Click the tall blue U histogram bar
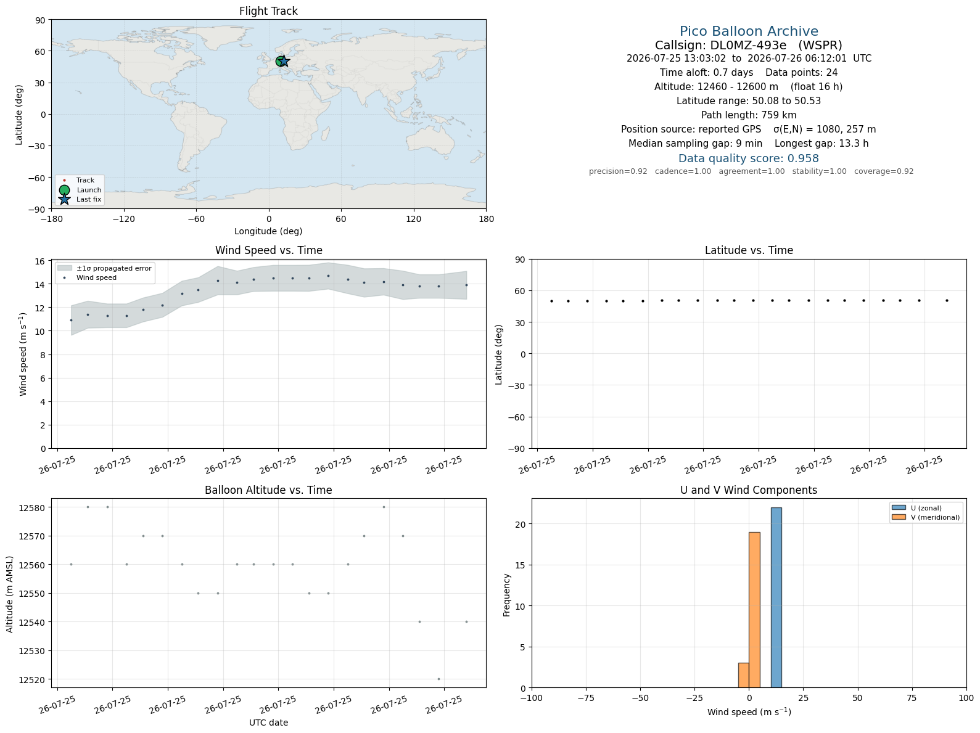980x733 pixels. click(776, 597)
